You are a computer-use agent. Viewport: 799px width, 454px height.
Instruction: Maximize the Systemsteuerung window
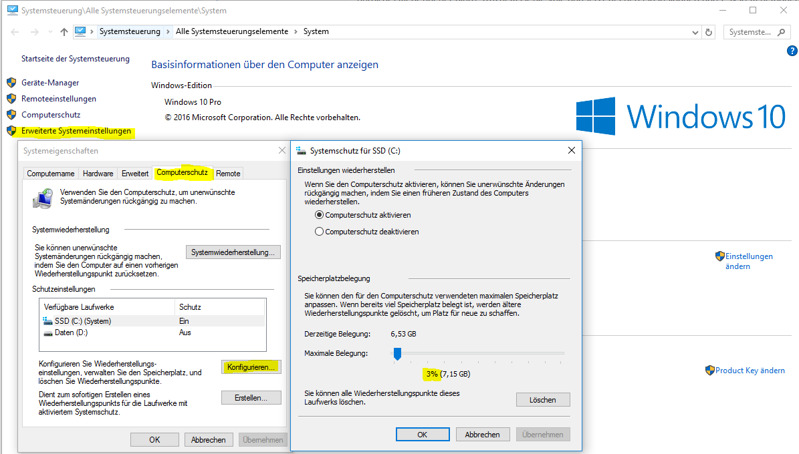[753, 10]
